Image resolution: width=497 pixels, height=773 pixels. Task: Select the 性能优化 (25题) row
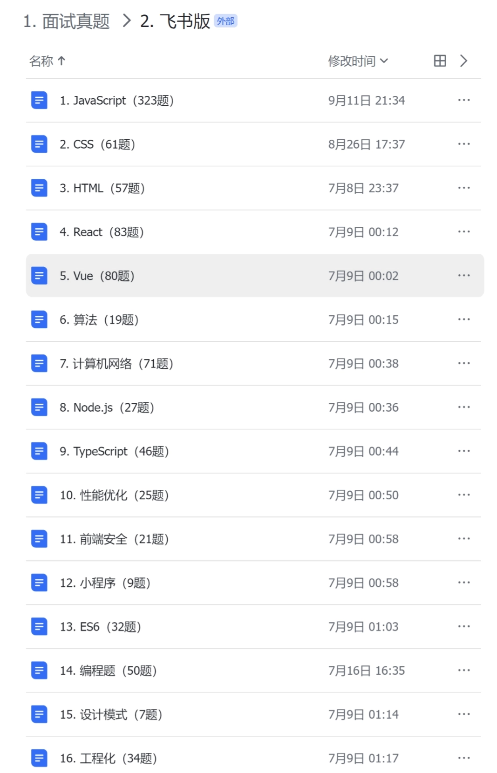tap(253, 495)
